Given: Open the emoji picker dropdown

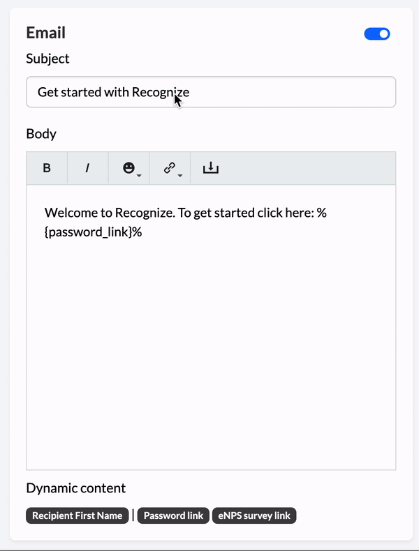Looking at the screenshot, I should pyautogui.click(x=129, y=168).
